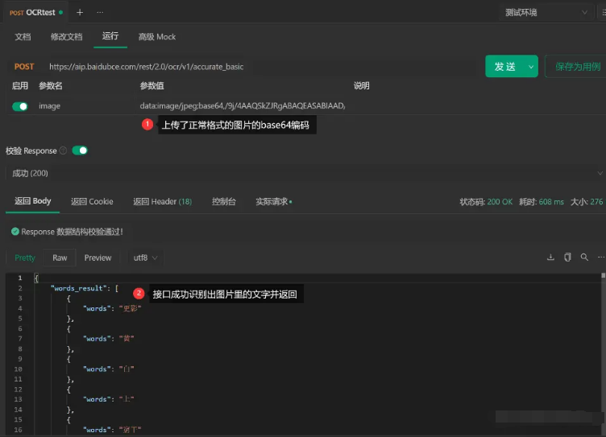Click the image parameter name cell

pos(49,105)
